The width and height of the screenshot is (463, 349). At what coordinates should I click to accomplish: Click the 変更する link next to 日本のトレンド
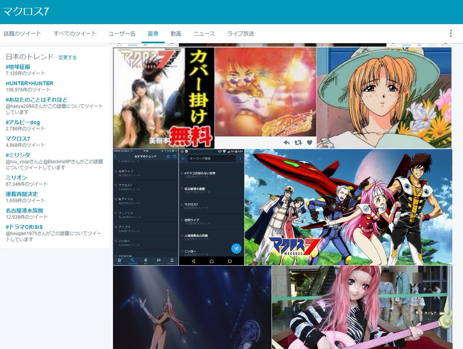[x=68, y=57]
